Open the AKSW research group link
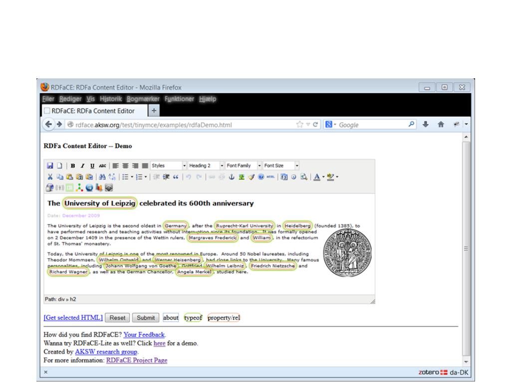The image size is (511, 383). point(106,352)
